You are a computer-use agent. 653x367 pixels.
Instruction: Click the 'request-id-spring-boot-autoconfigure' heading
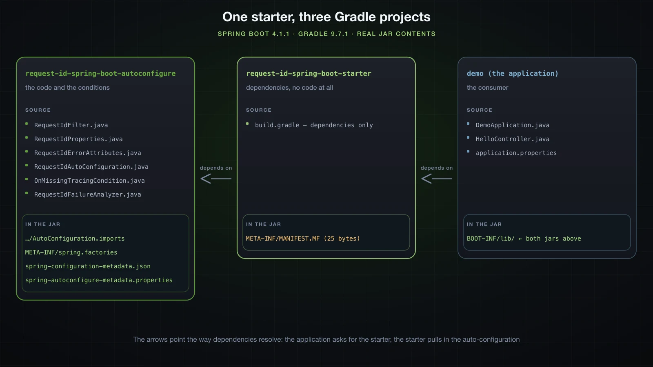point(100,73)
